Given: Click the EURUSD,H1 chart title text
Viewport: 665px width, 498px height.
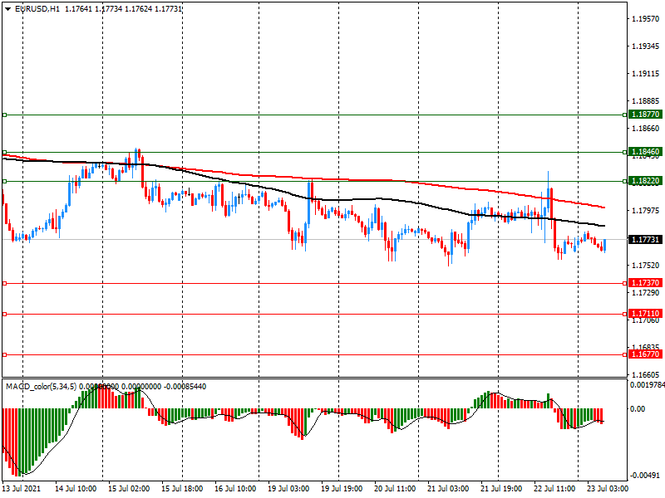Looking at the screenshot, I should pyautogui.click(x=37, y=9).
